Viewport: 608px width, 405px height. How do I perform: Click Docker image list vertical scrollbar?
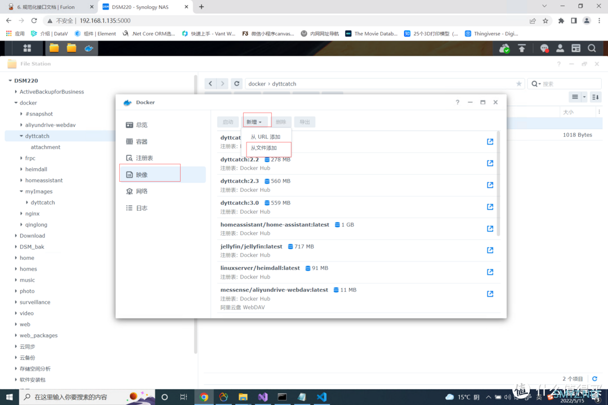click(x=498, y=183)
